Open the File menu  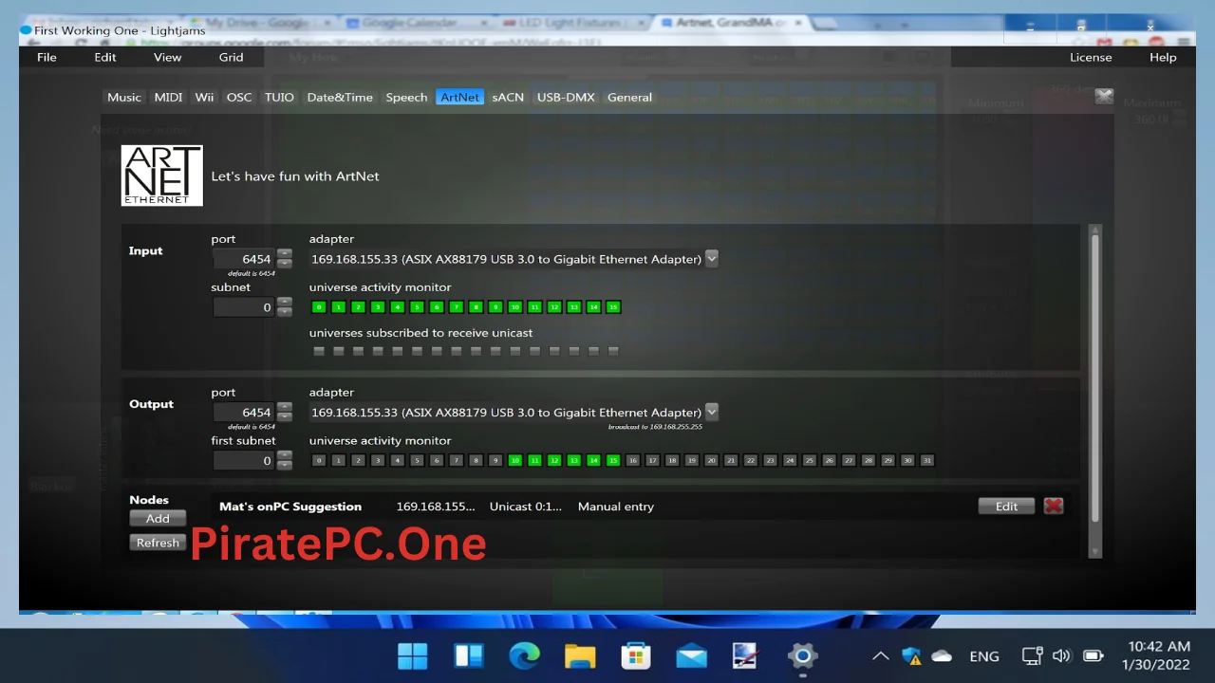point(47,57)
